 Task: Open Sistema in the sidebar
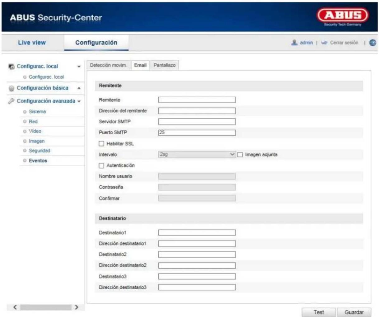point(37,112)
